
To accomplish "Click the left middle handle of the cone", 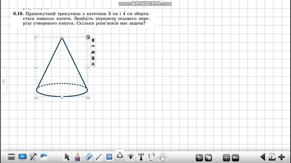I will (x=36, y=67).
